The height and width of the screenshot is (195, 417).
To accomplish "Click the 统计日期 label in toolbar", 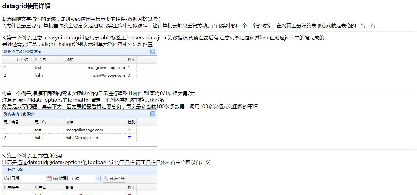I will (12, 178).
